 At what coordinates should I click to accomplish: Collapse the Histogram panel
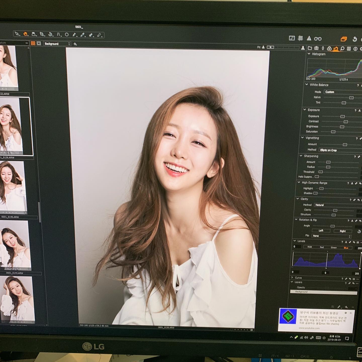pos(309,54)
